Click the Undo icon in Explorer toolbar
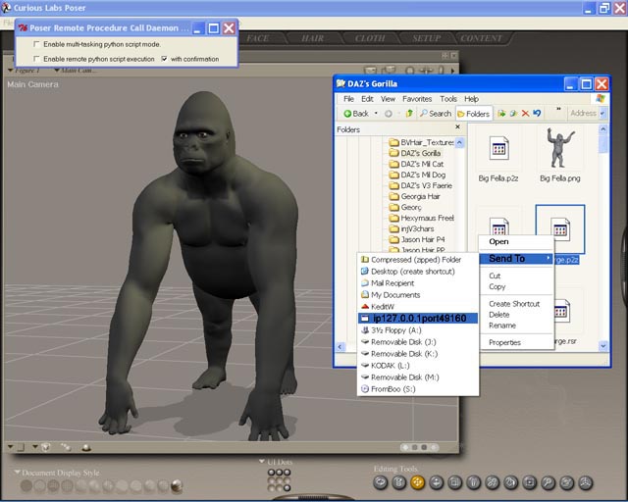 (x=538, y=114)
